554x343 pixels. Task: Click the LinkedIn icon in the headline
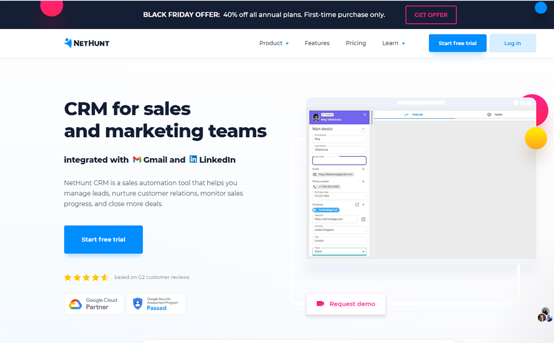click(x=193, y=159)
